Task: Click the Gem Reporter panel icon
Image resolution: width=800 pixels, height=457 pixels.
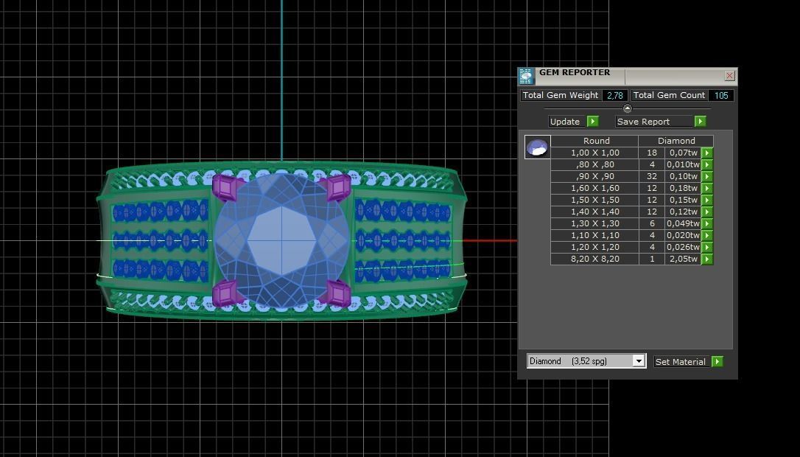Action: click(x=526, y=76)
